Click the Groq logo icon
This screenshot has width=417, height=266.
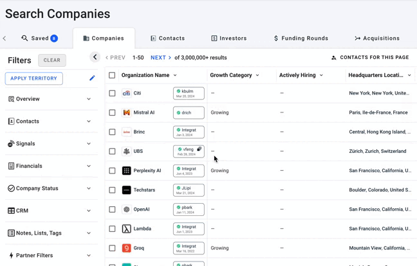pyautogui.click(x=127, y=248)
